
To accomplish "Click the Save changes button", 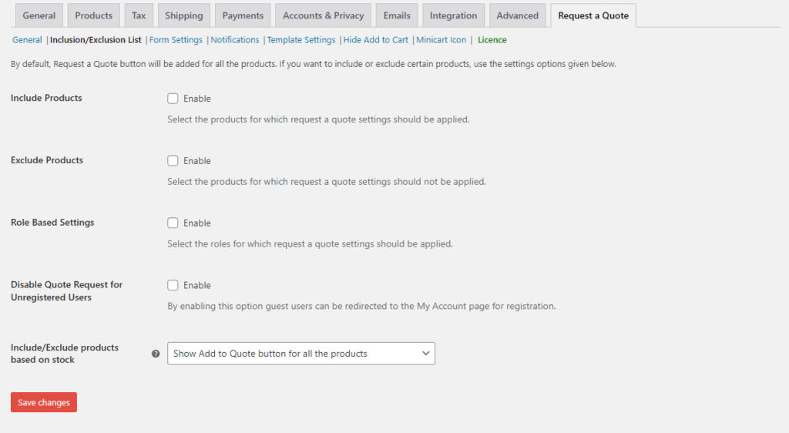I will 44,402.
